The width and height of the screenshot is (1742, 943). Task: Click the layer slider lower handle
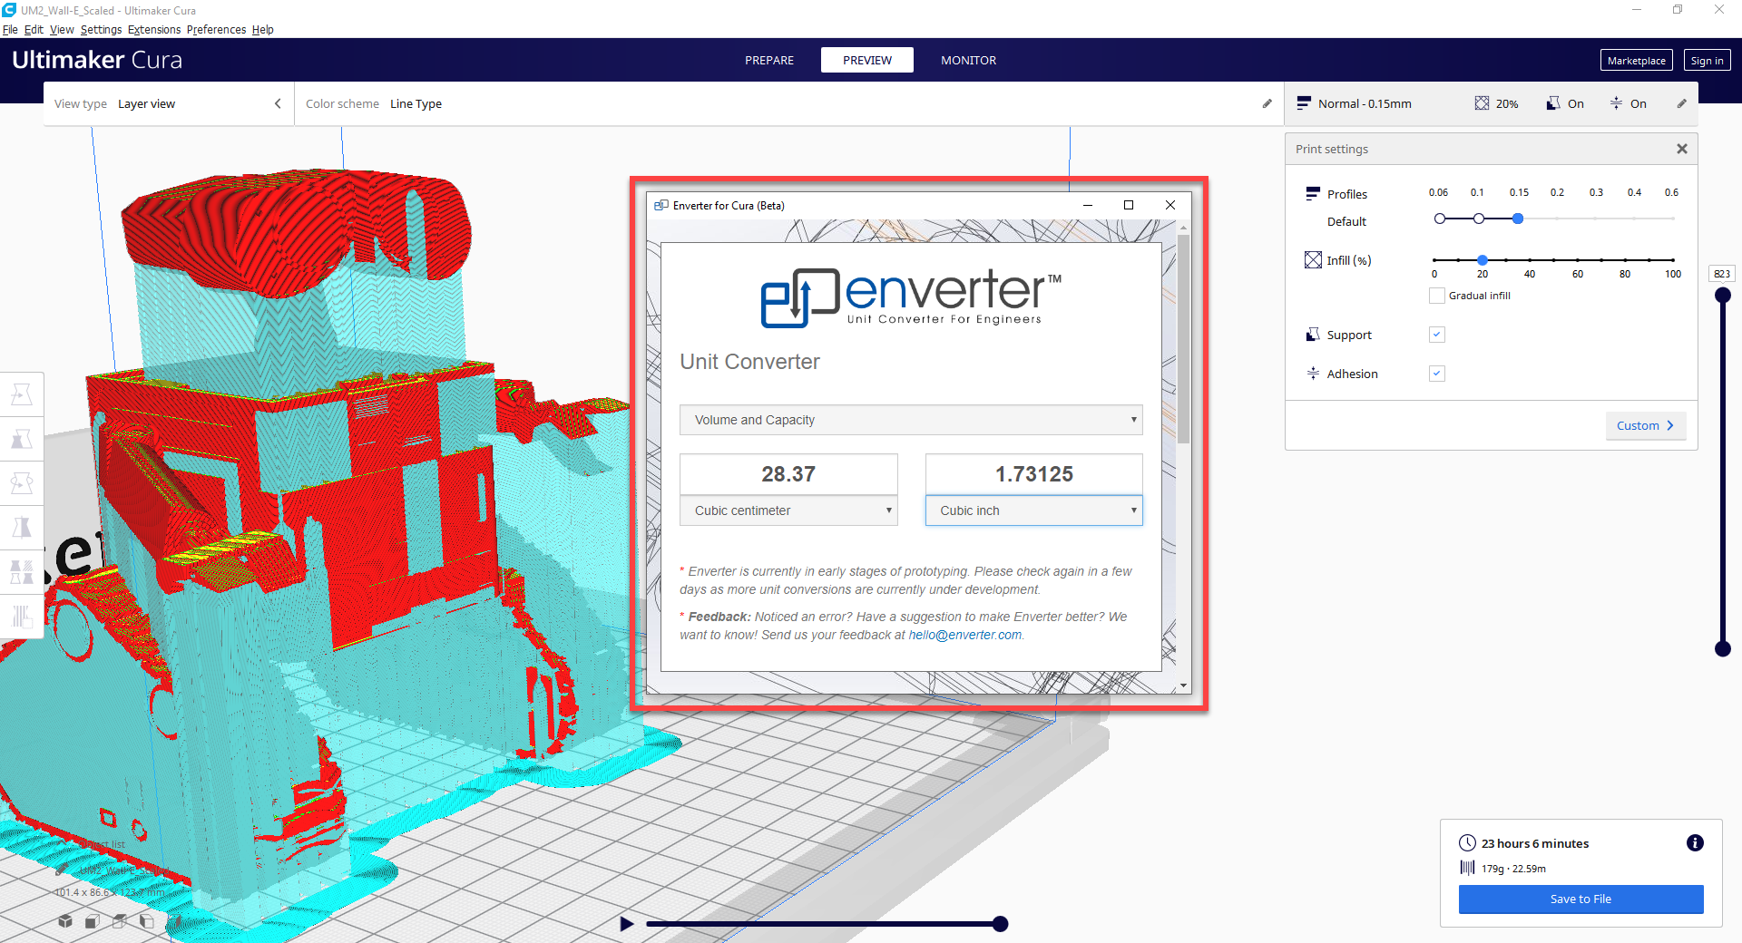click(x=1722, y=648)
